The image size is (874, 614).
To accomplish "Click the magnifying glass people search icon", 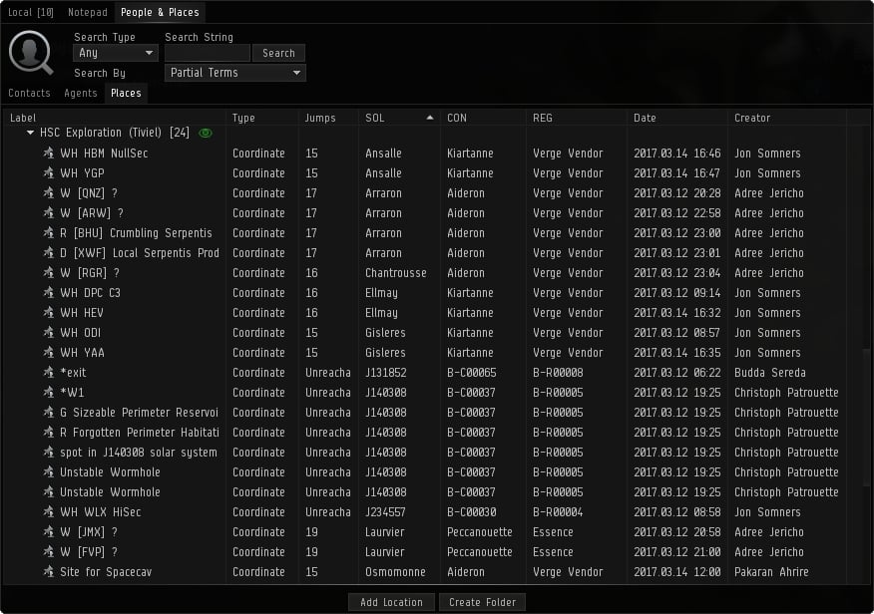I will pos(31,53).
